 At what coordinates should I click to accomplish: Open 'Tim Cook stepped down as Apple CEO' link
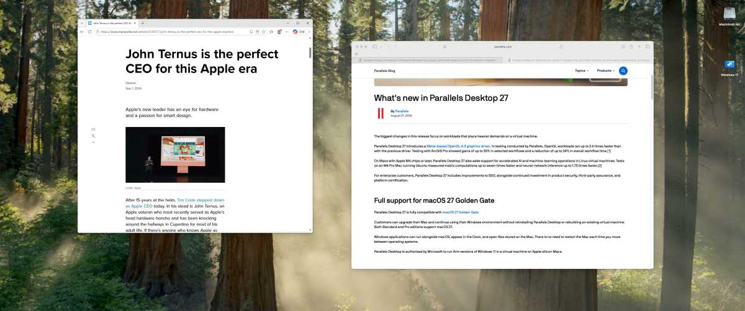coord(173,203)
